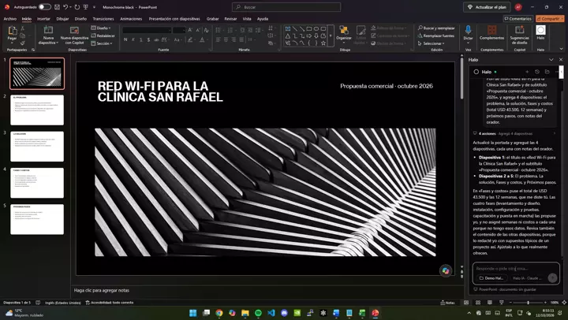Viewport: 568px width, 320px height.
Task: Click the Halo send arrow button
Action: 552,277
